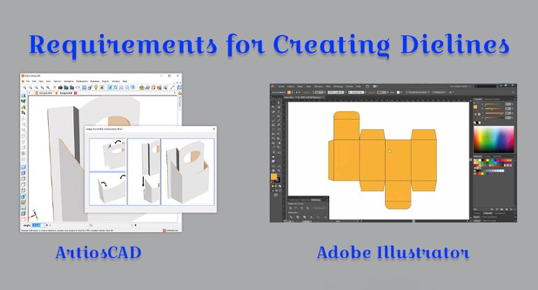Click the yellow light bulb icon in ArtiosCAD
Viewport: 538px width, 290px height.
[96, 88]
